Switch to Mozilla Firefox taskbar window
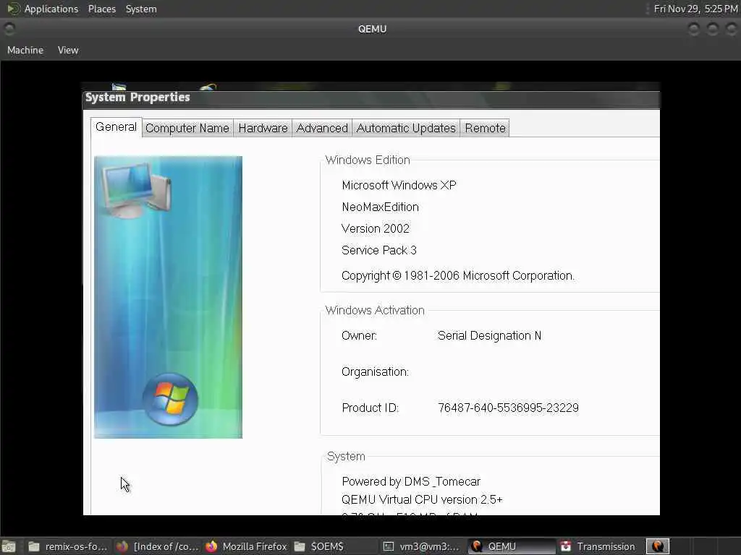The width and height of the screenshot is (741, 555). (x=246, y=546)
